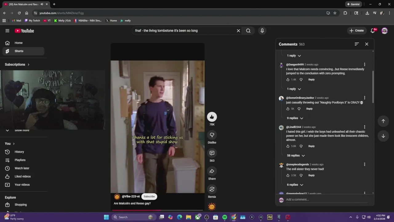Bookmark this page with the star icon

click(335, 13)
